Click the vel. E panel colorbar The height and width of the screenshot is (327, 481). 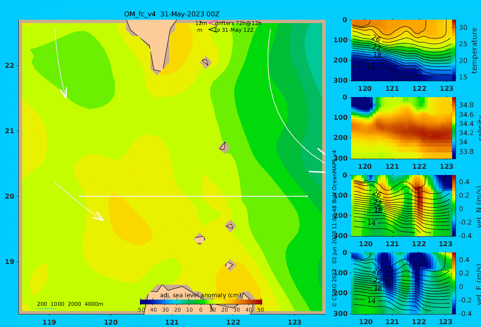454,283
